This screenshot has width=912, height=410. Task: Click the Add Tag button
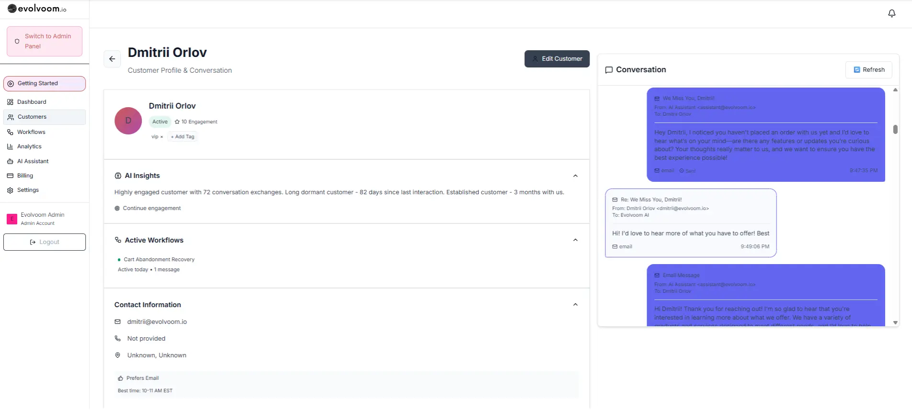182,137
